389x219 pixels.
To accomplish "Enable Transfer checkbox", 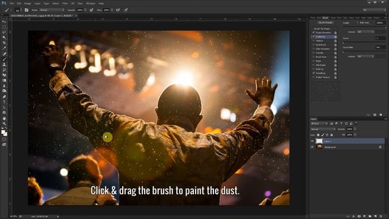I will pyautogui.click(x=314, y=53).
